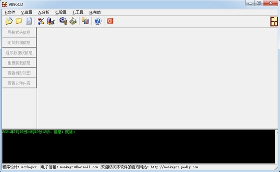The height and width of the screenshot is (172, 280).
Task: Open the blue gear settings icon
Action: 63,21
